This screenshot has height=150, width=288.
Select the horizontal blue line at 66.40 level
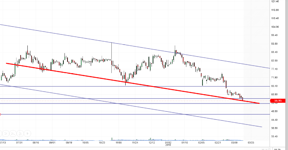click(x=135, y=86)
